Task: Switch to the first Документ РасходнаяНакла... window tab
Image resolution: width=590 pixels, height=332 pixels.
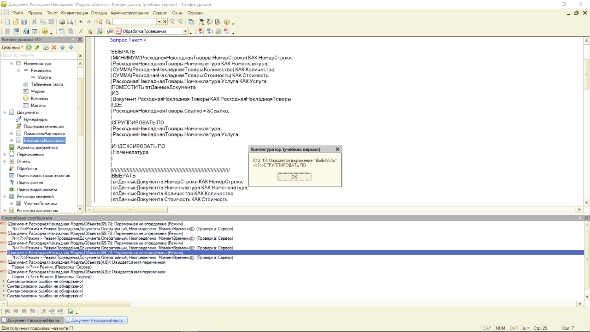Action: (32, 320)
